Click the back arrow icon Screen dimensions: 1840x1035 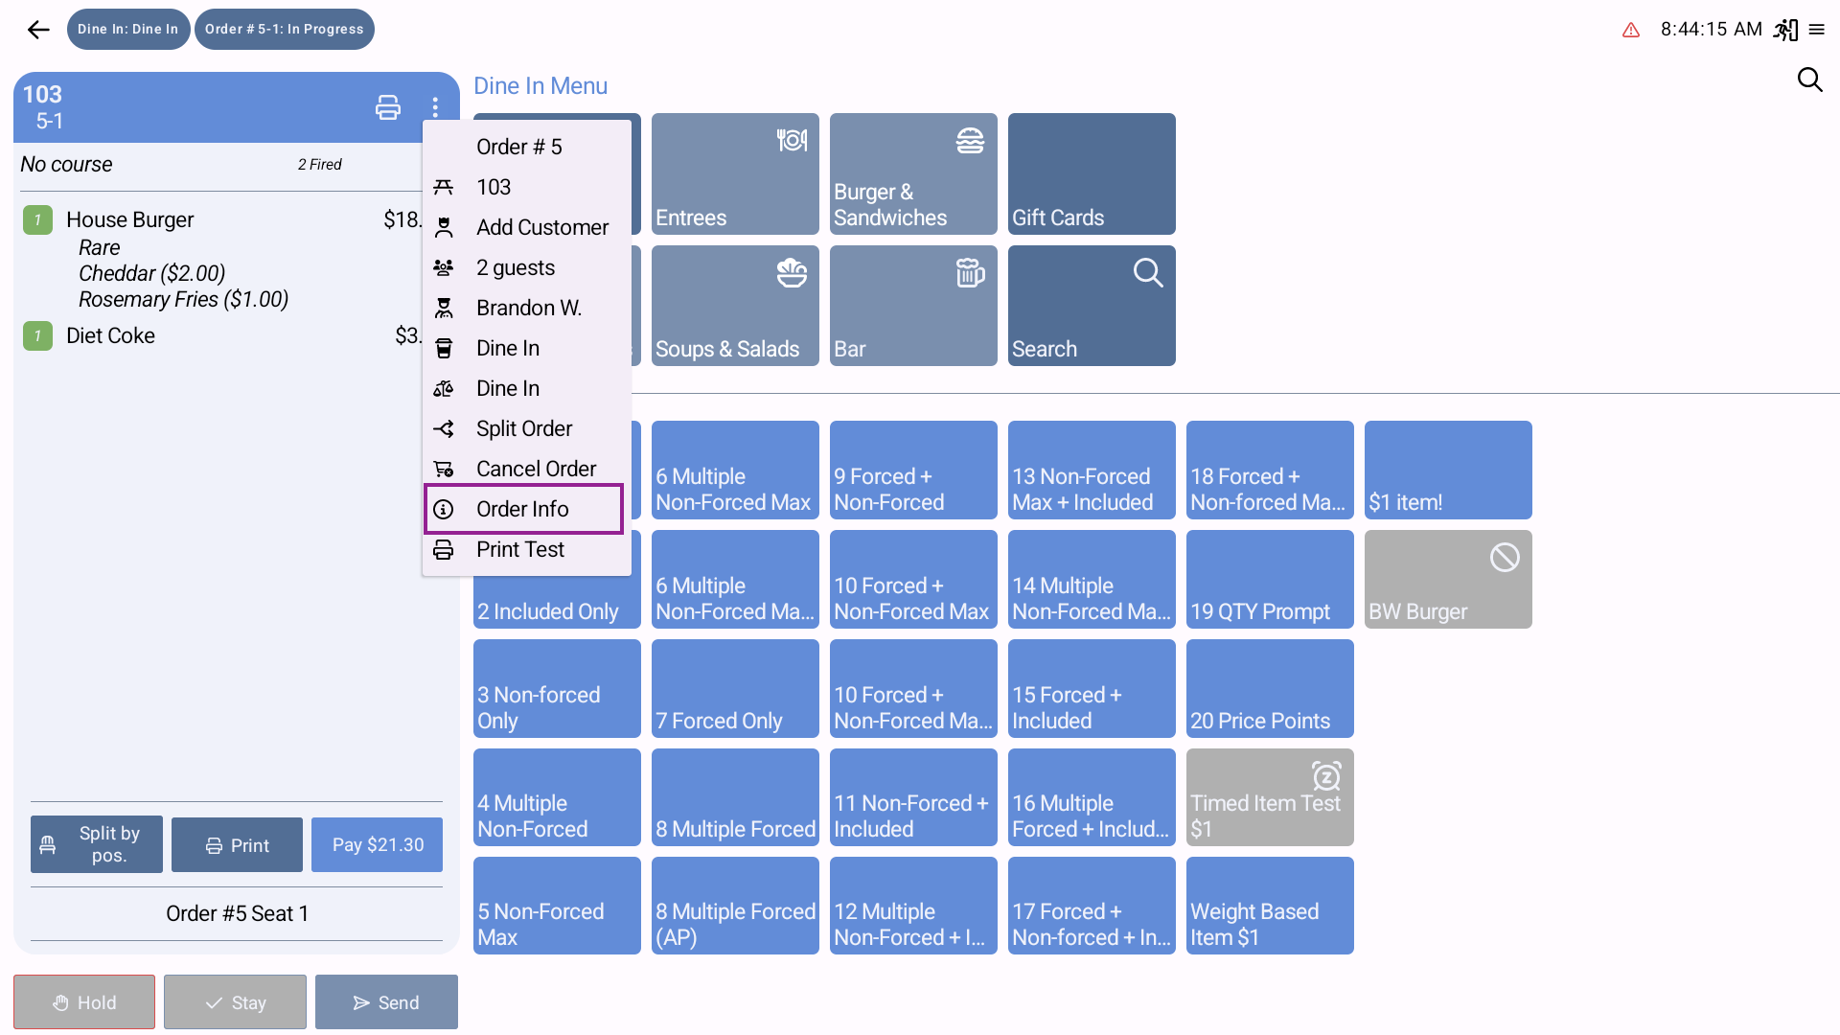pos(38,30)
